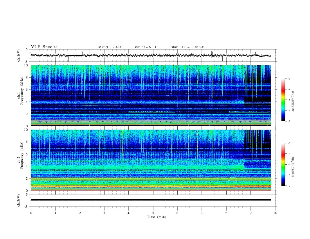Select the ch.1 "Frequency (kHz)" axis label
The height and width of the screenshot is (239, 310).
tap(22, 91)
